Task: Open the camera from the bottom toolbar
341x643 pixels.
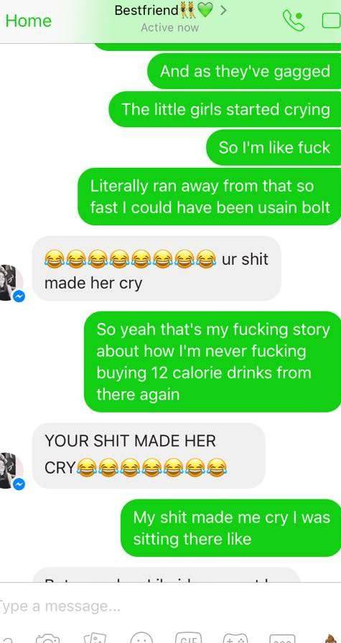Action: pos(48,639)
